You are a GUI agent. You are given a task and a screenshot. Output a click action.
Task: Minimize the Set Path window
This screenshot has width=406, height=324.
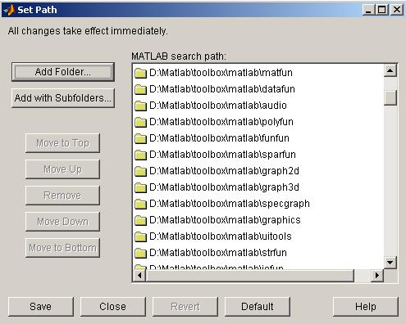(x=368, y=10)
